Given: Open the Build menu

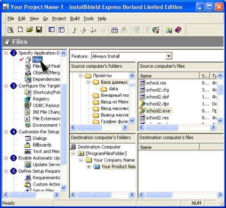Looking at the screenshot, I should [x=75, y=19].
